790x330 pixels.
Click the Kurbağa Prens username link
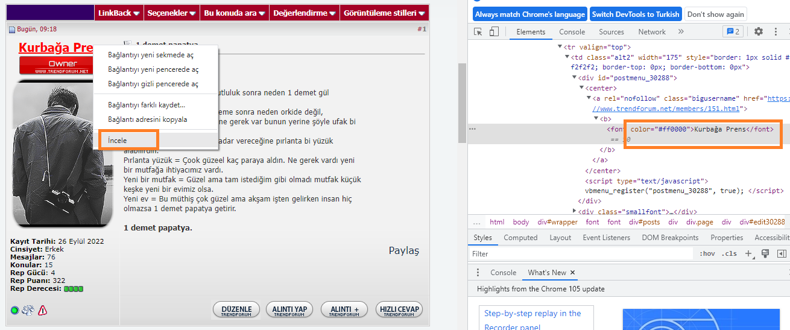click(x=55, y=48)
